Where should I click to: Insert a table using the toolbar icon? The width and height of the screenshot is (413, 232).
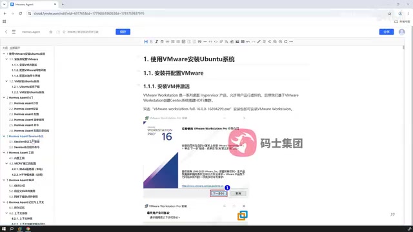(x=243, y=41)
